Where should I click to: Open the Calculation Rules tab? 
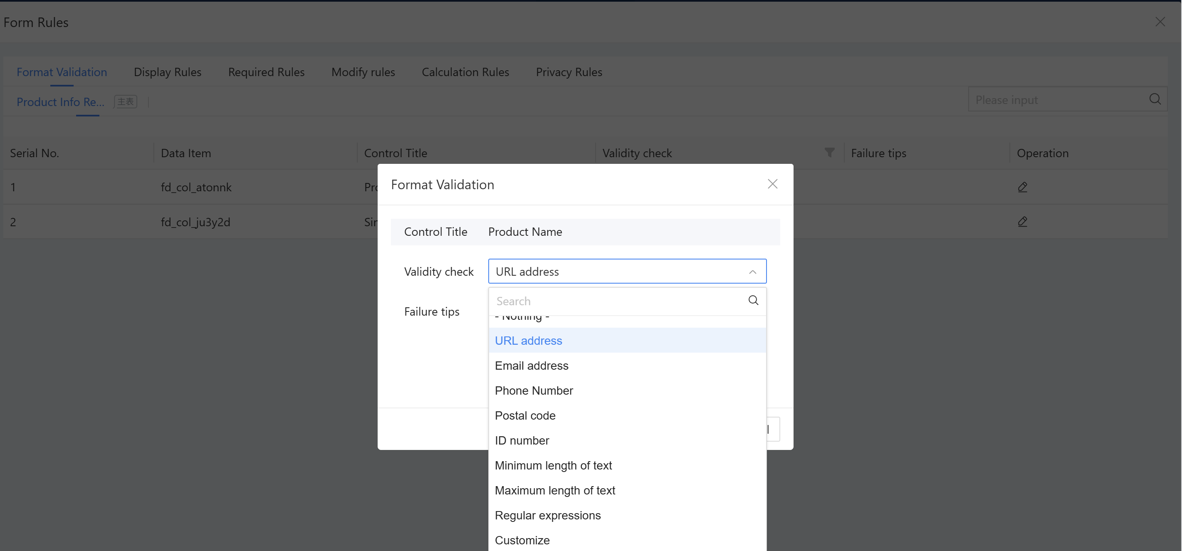coord(465,72)
